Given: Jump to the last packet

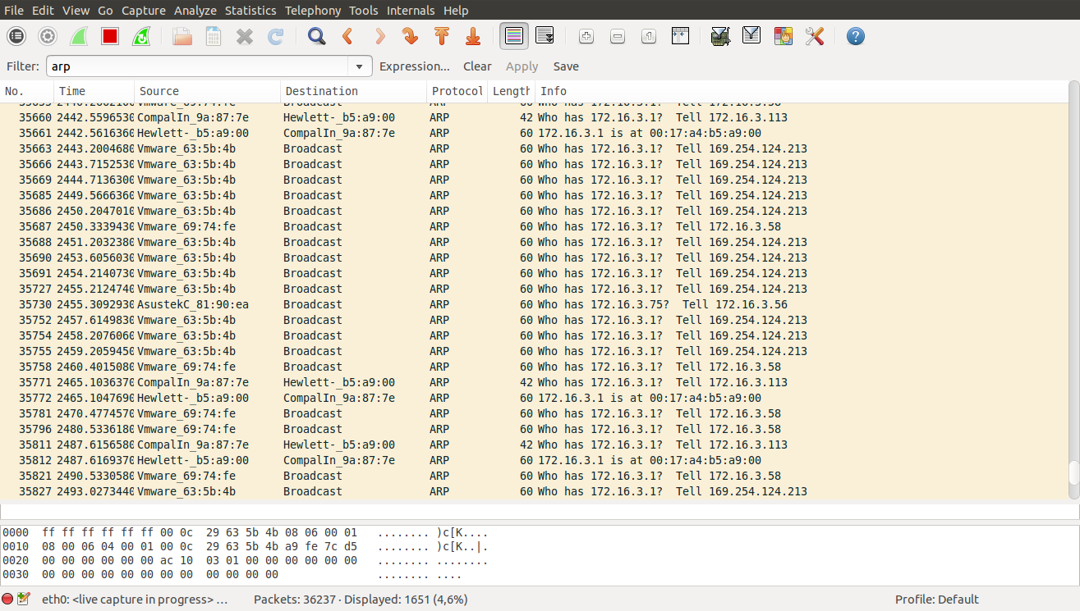Looking at the screenshot, I should pyautogui.click(x=473, y=36).
